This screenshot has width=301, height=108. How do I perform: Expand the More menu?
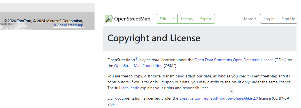coord(250,19)
